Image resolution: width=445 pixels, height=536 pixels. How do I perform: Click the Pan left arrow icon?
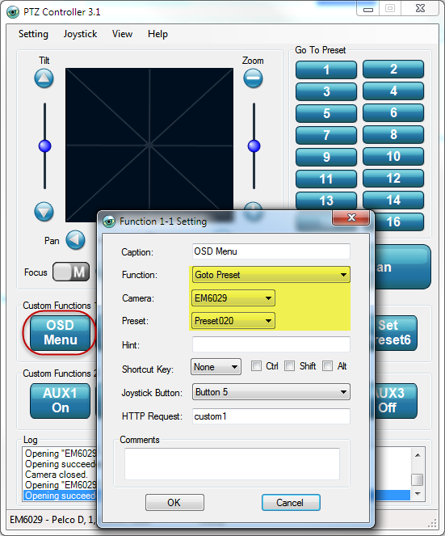(x=75, y=240)
